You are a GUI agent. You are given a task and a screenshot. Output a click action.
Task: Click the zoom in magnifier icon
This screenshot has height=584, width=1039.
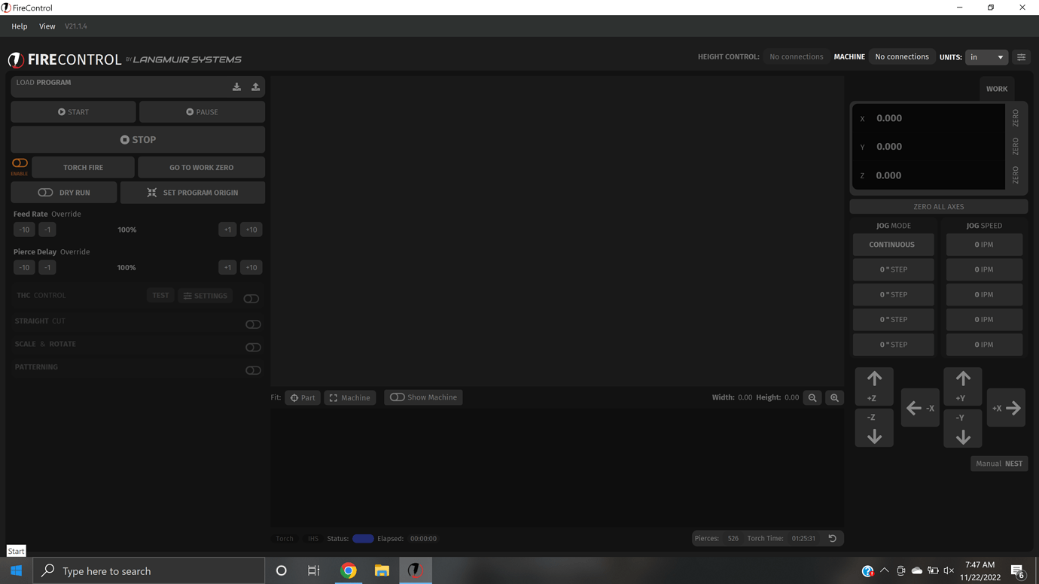(834, 397)
